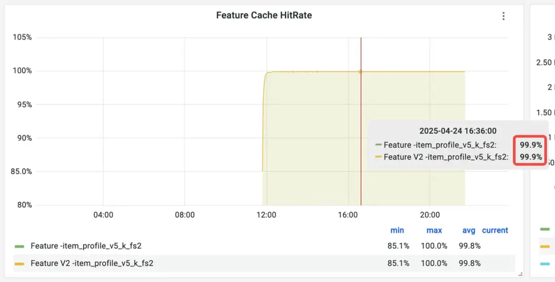Image resolution: width=555 pixels, height=282 pixels.
Task: Toggle the Feature -item_profile_v5_k_fs2 series label
Action: tap(86, 246)
